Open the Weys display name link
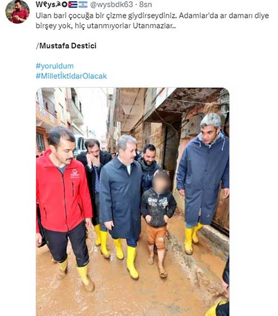This screenshot has height=316, width=278. [62, 4]
